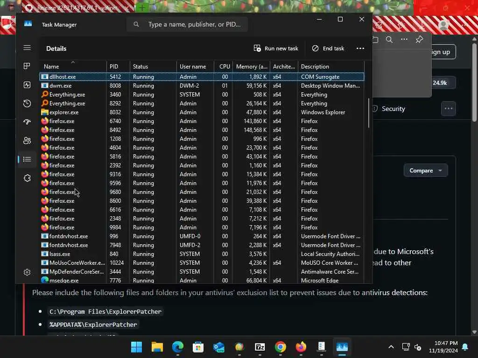Open Task Manager hamburger navigation menu
This screenshot has width=478, height=358.
pos(27,48)
